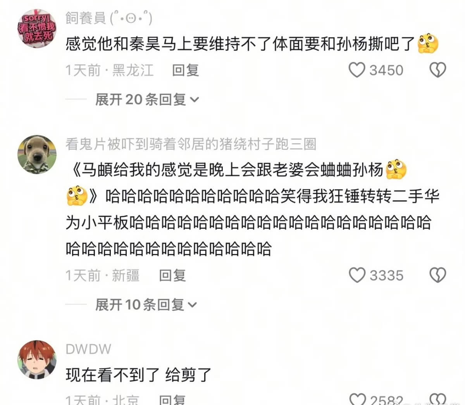
Task: Reply to the 黑龙江 comment via 回复
Action: click(x=186, y=70)
